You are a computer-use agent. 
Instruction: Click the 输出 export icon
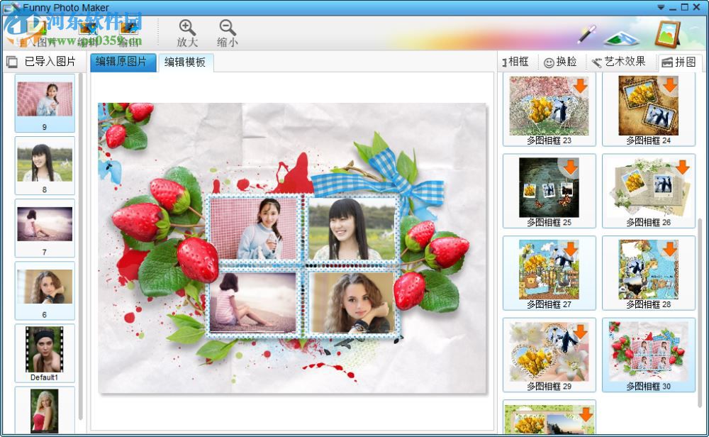coord(129,28)
